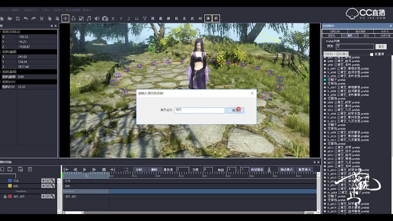Screen dimensions: 393x221
Task: Click the Z axis button
Action: (129, 18)
